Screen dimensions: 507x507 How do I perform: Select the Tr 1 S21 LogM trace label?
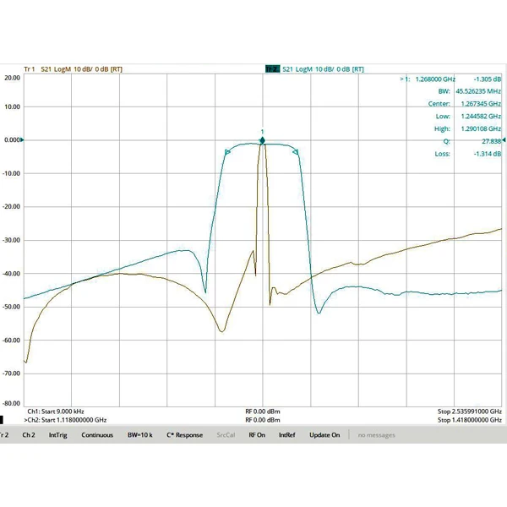point(73,69)
